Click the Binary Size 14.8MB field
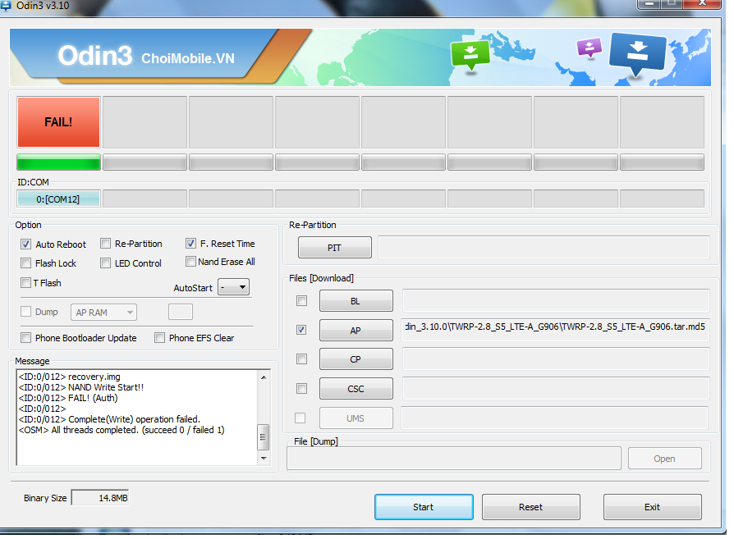This screenshot has width=734, height=539. [x=100, y=498]
